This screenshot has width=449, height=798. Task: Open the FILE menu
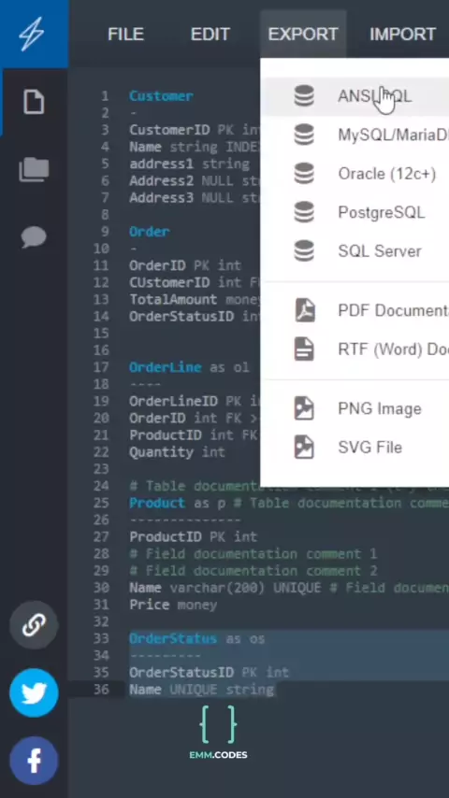point(125,34)
